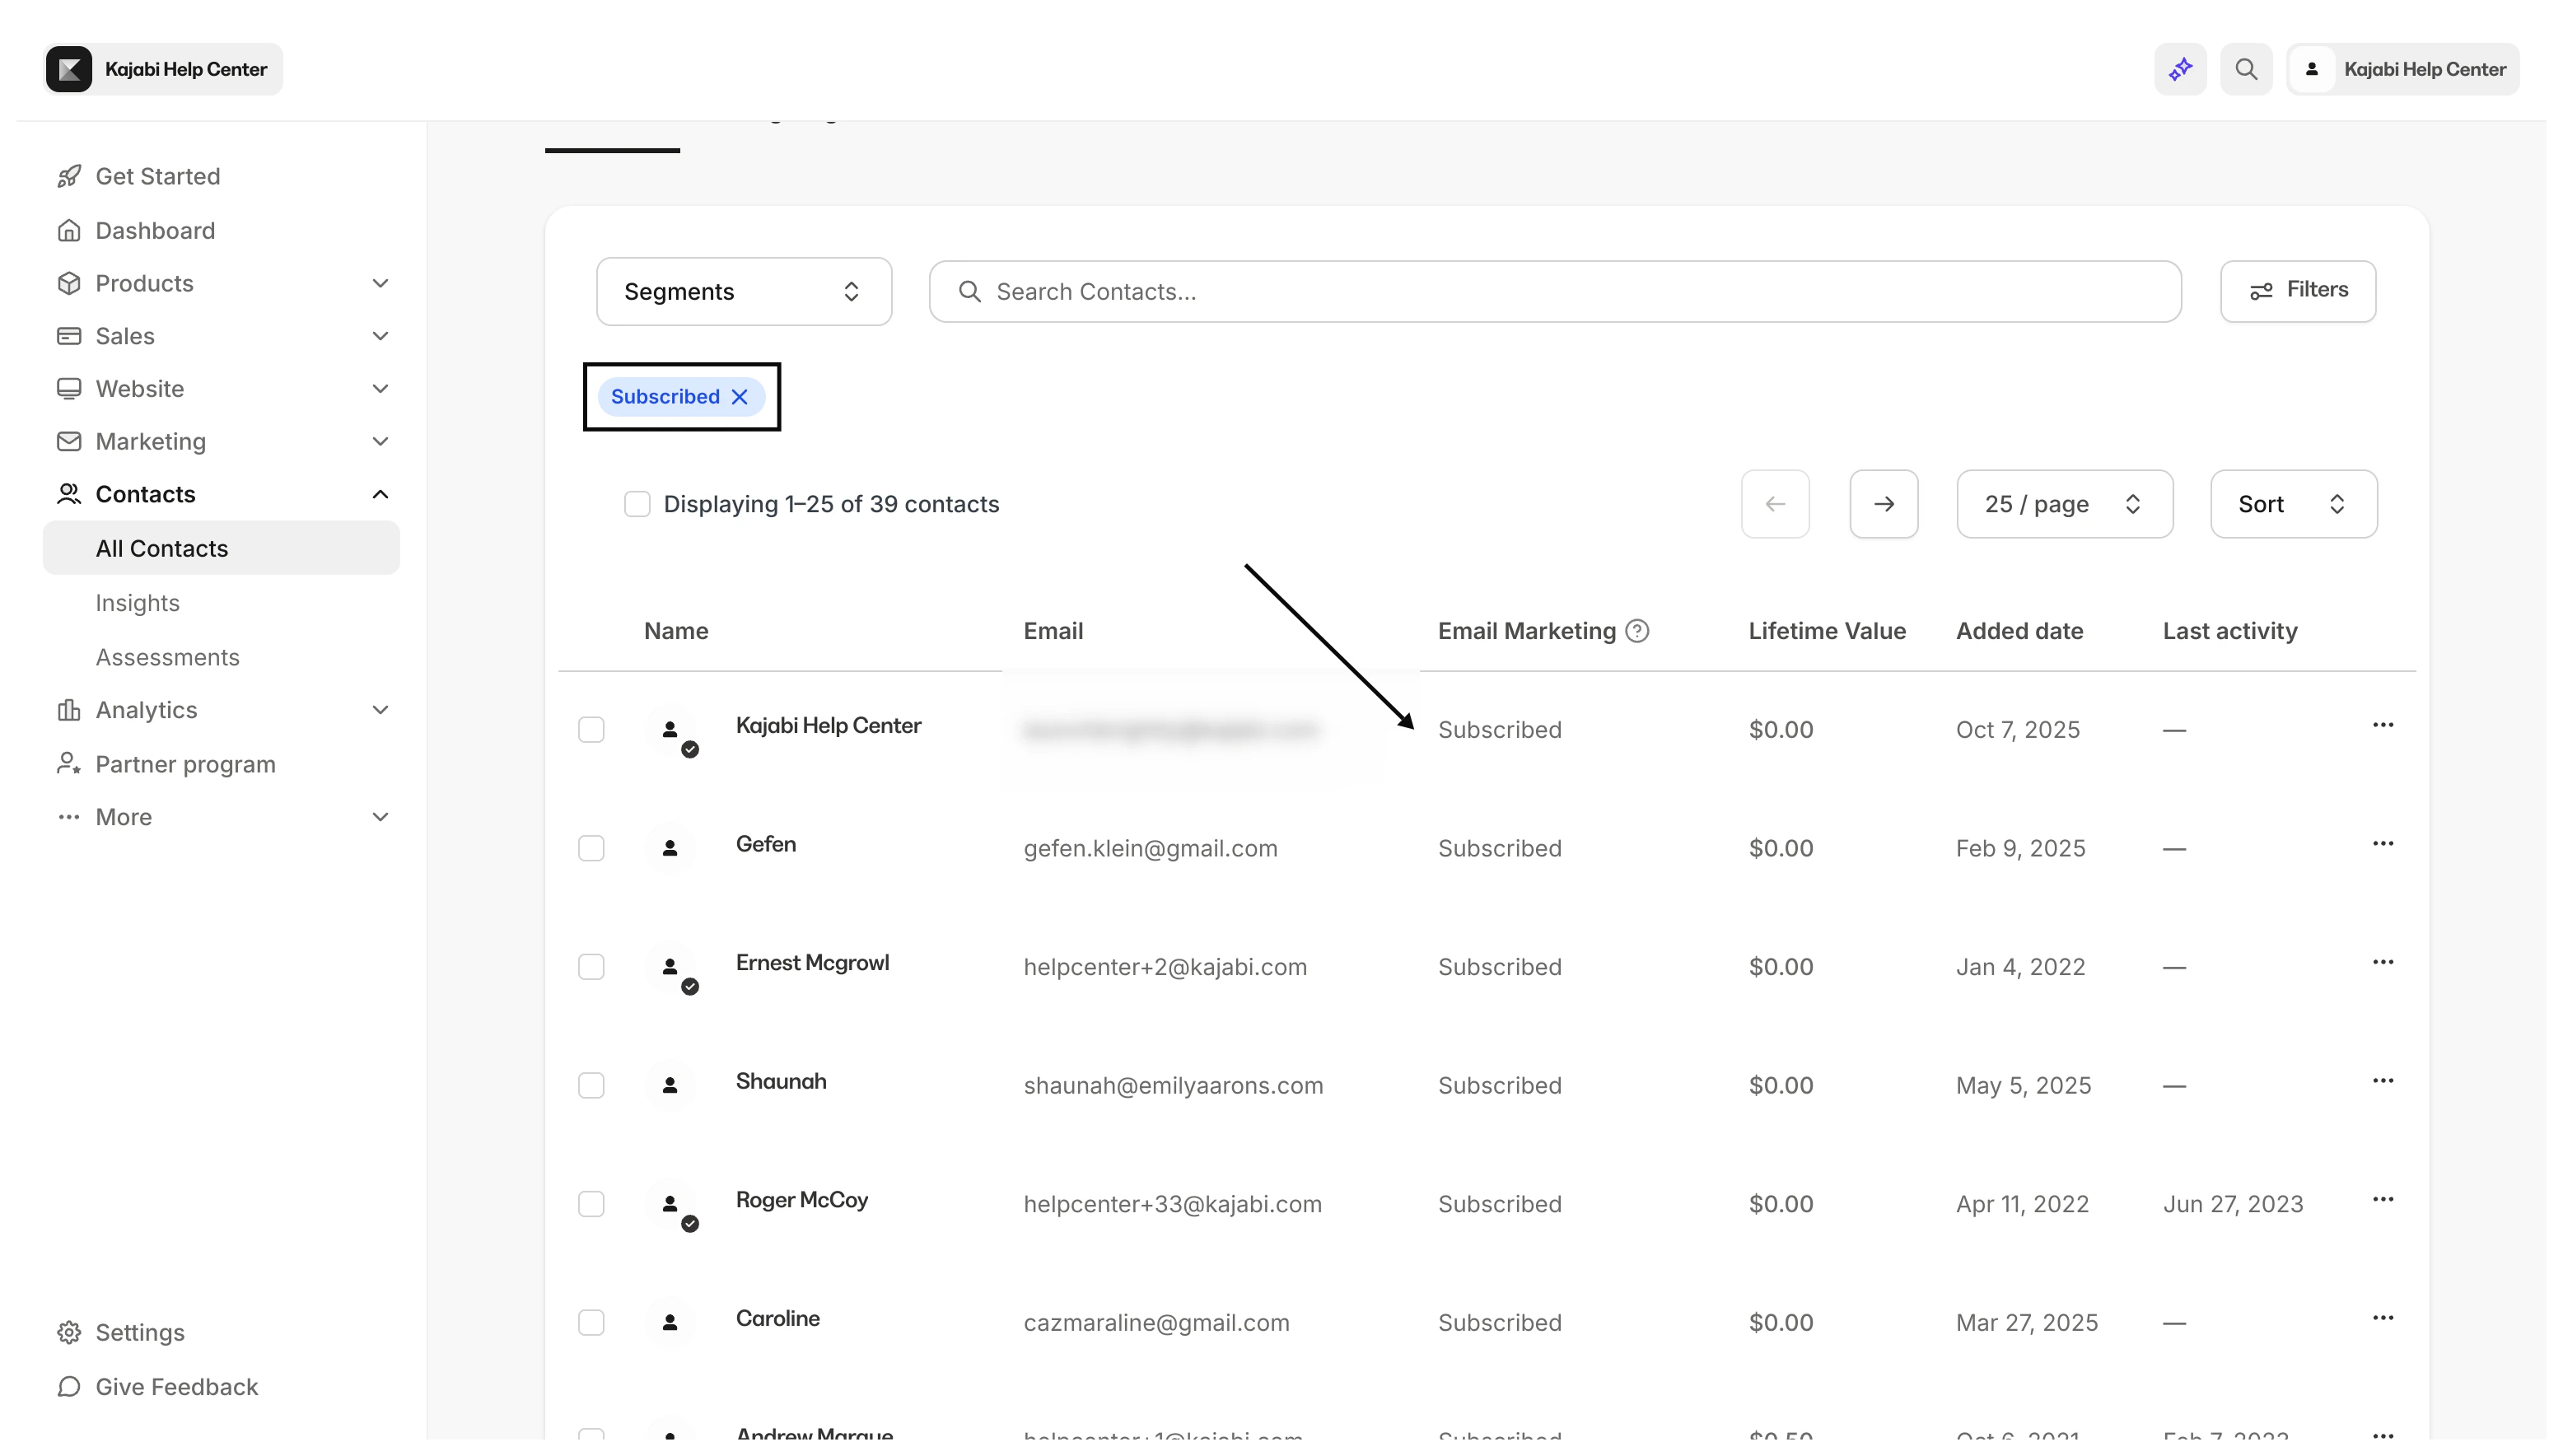Remove the Subscribed filter chip via X

point(740,397)
